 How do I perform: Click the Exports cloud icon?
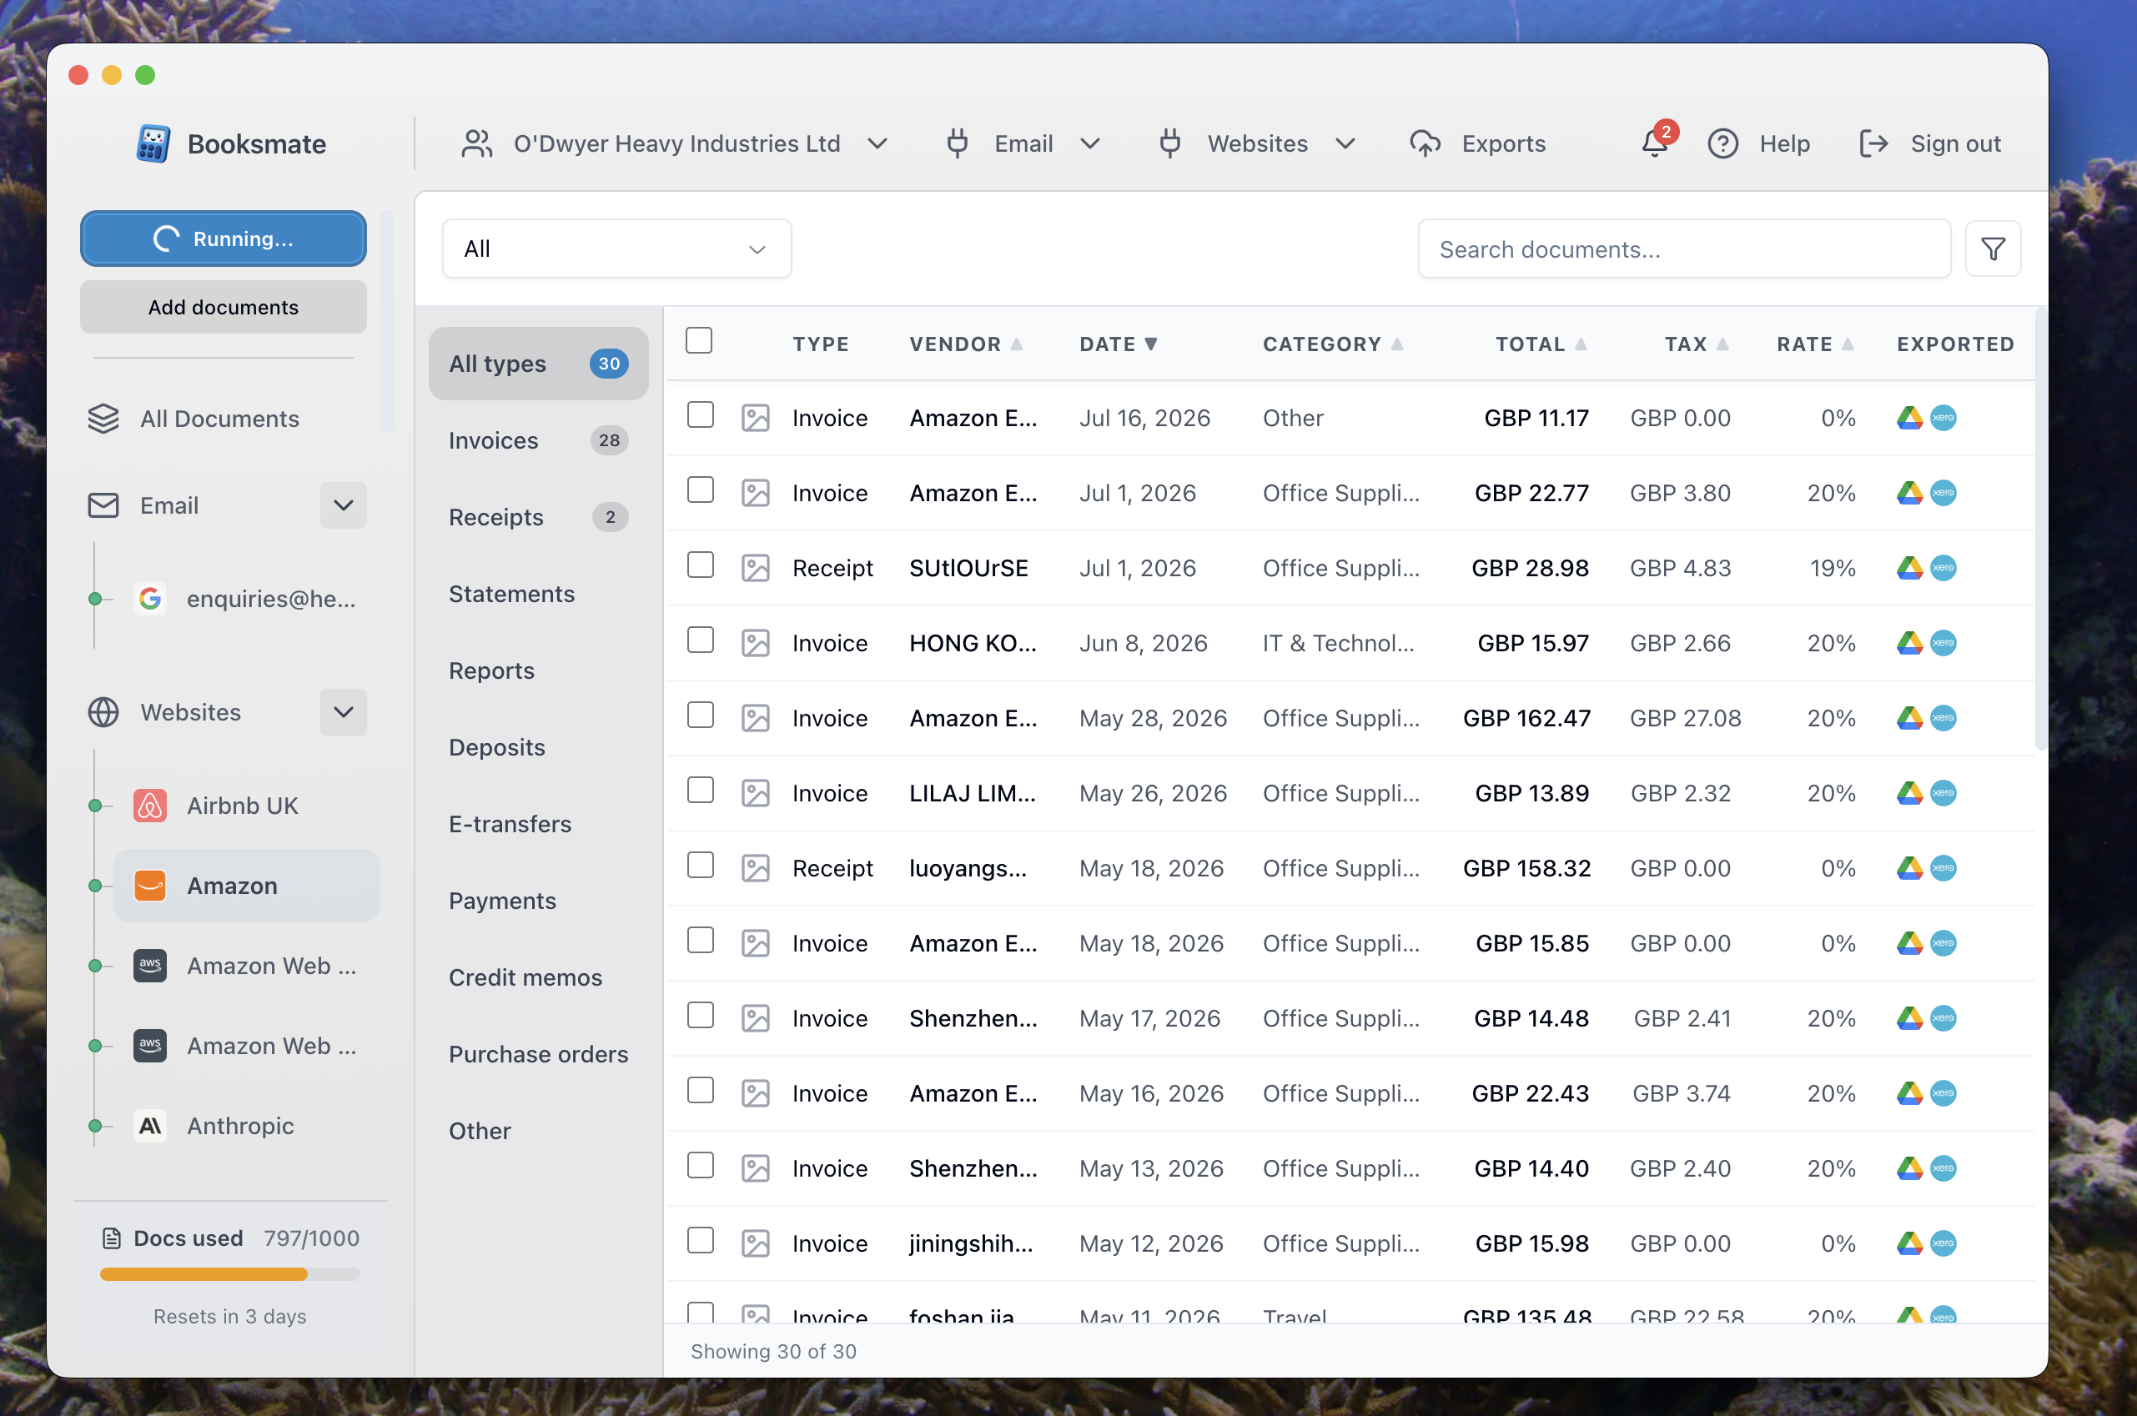[x=1425, y=143]
